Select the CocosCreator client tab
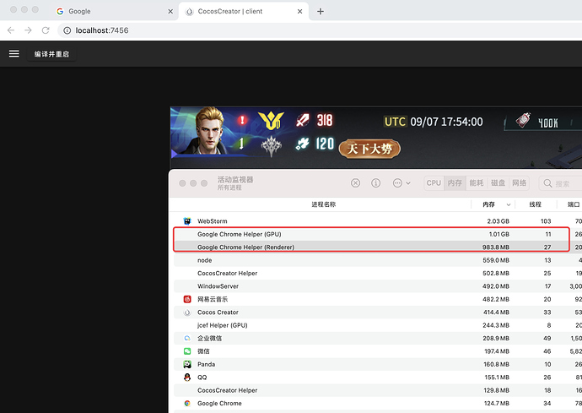This screenshot has width=582, height=413. pyautogui.click(x=244, y=12)
